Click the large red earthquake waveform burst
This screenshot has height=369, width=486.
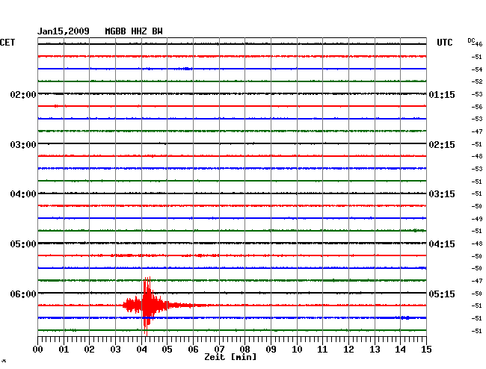[x=147, y=306]
